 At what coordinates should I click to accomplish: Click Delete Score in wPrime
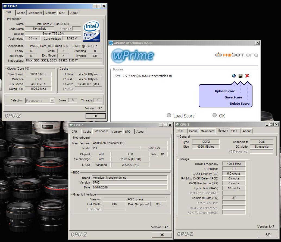(240, 104)
